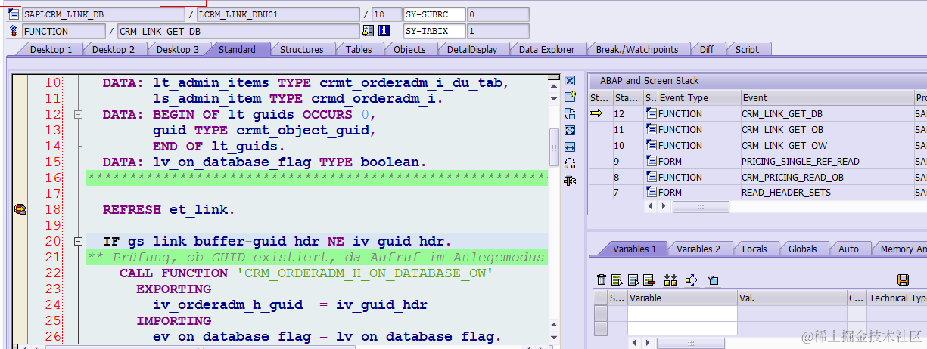Open the Tables tab
This screenshot has height=349, width=927.
[x=359, y=49]
